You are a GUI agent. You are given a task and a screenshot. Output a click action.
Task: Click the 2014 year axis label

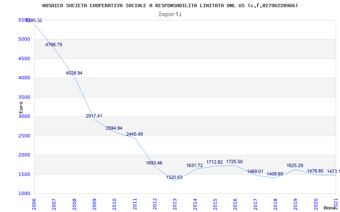tap(195, 204)
